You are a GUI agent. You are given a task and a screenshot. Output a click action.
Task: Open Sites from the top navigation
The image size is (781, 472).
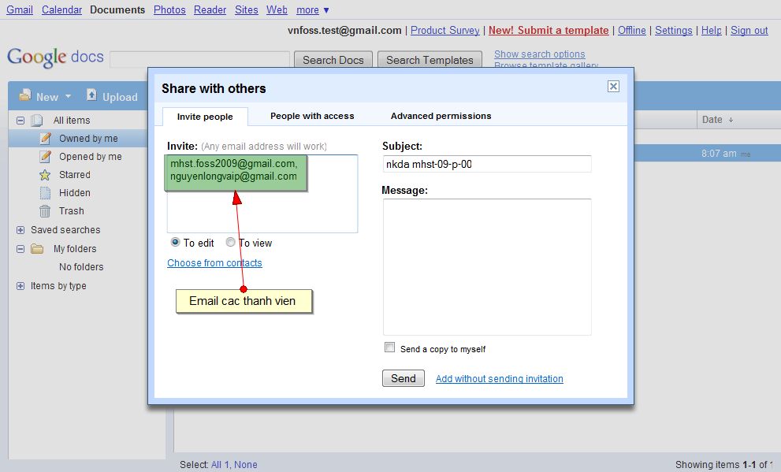tap(247, 10)
